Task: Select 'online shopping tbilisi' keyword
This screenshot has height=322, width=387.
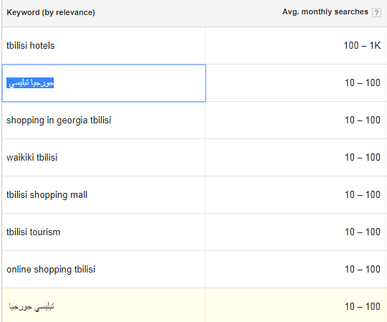Action: [x=51, y=270]
